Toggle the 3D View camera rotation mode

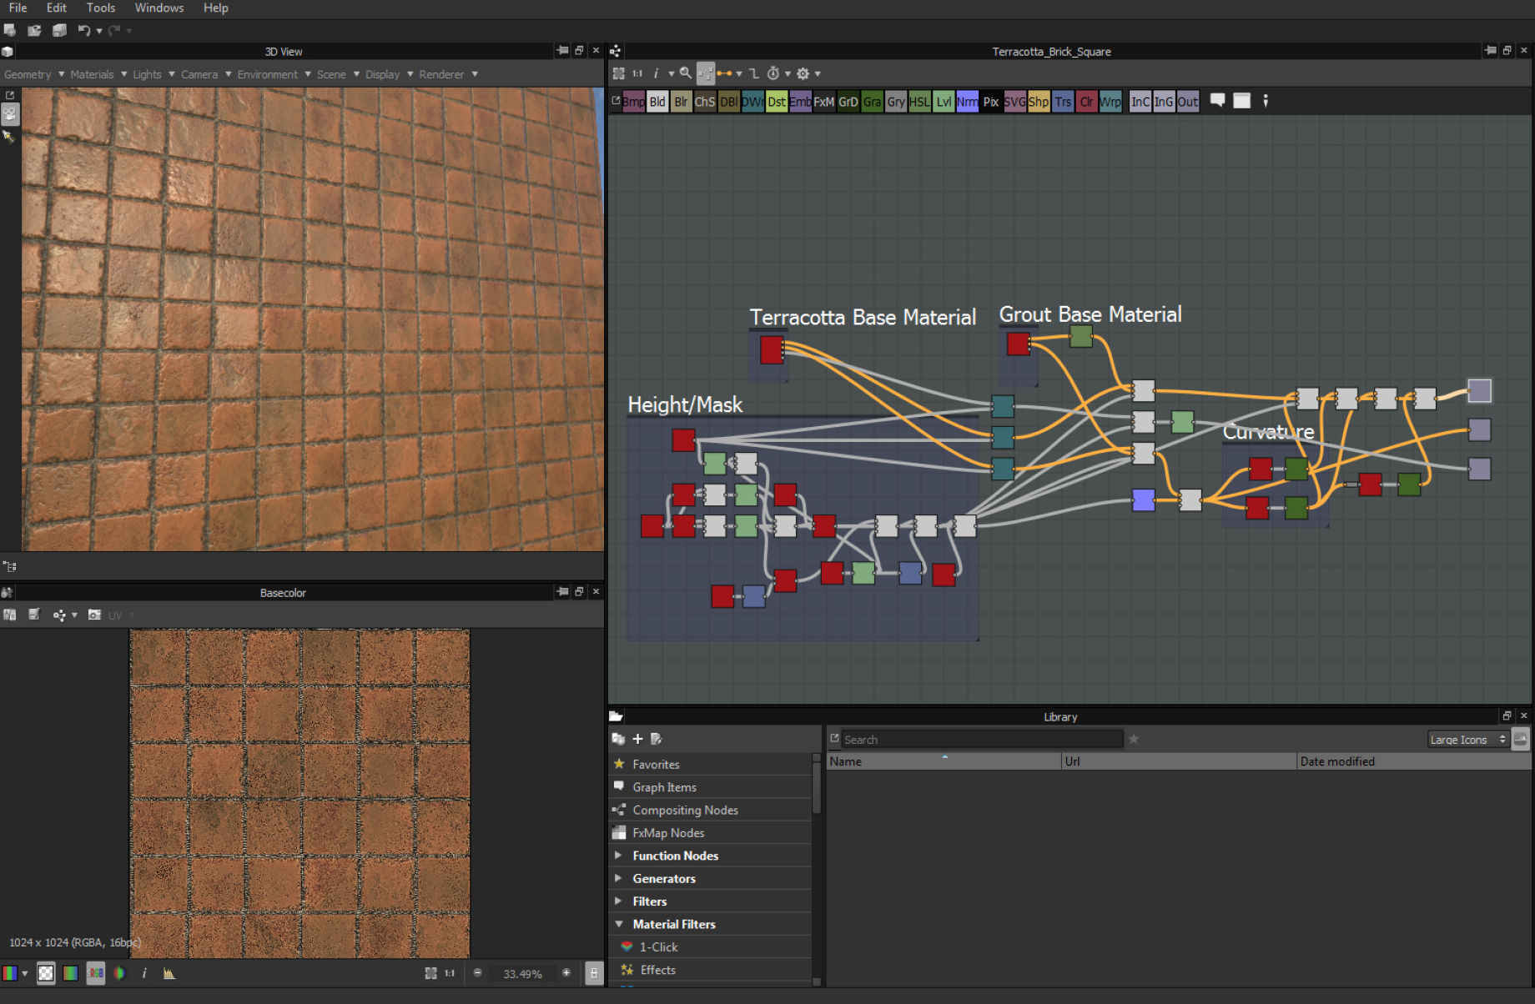[10, 114]
